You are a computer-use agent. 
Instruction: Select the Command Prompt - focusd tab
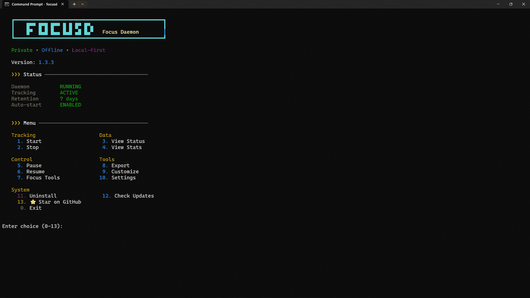(35, 4)
